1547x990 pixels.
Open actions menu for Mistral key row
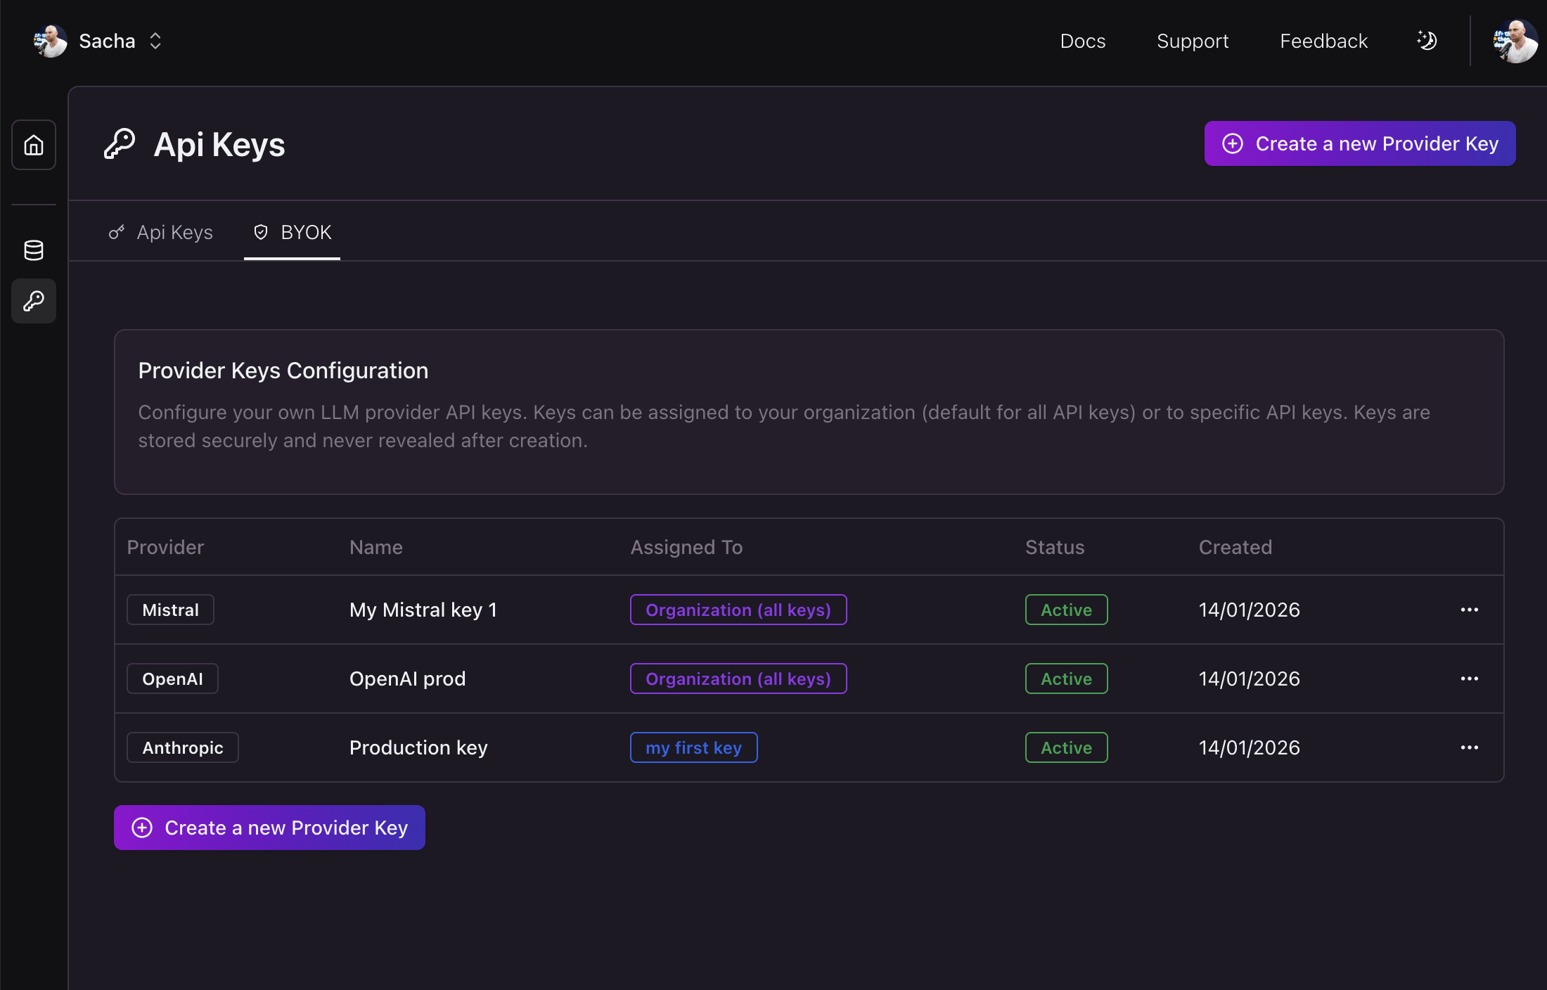click(1469, 610)
